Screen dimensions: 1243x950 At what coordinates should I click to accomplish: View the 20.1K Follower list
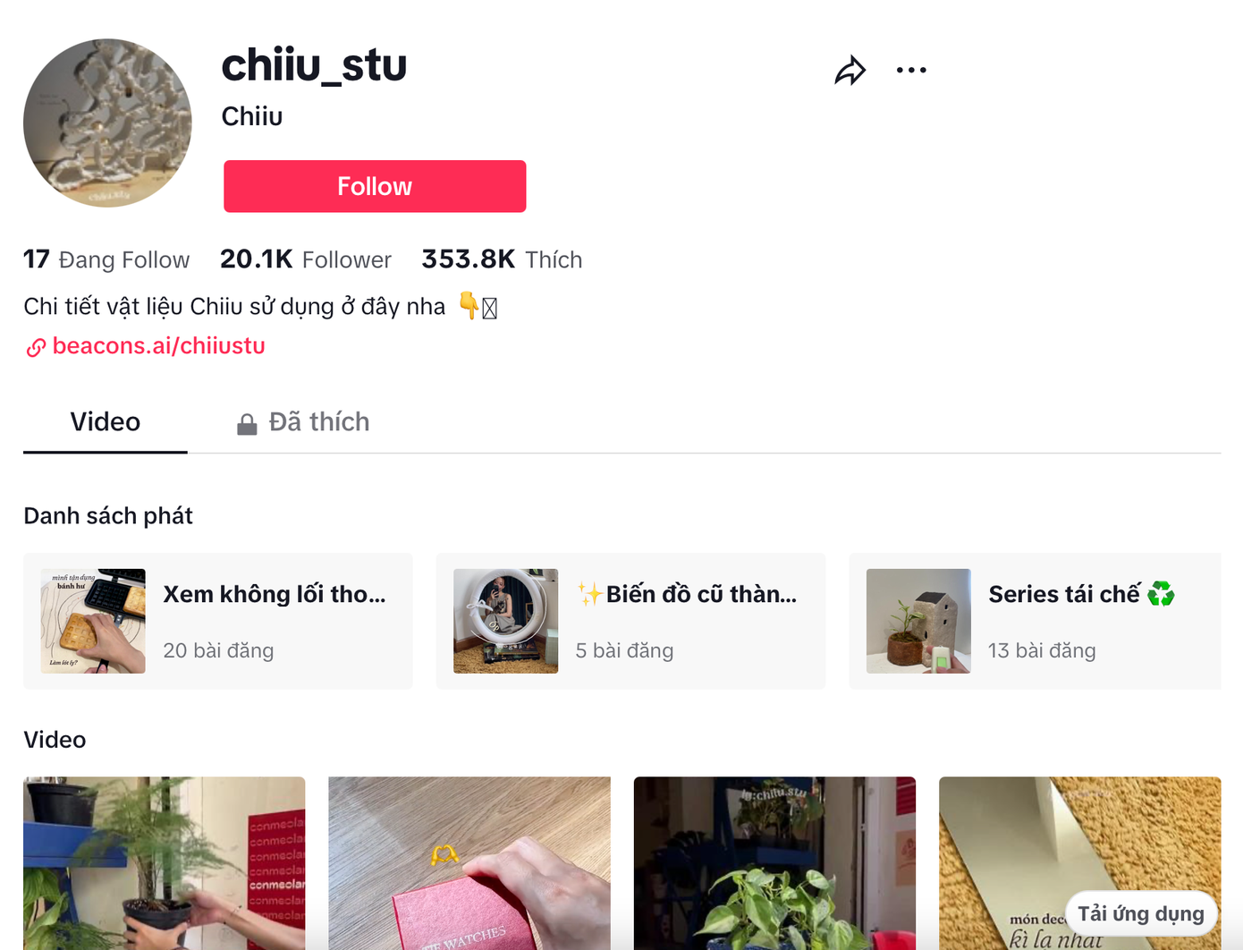point(306,259)
